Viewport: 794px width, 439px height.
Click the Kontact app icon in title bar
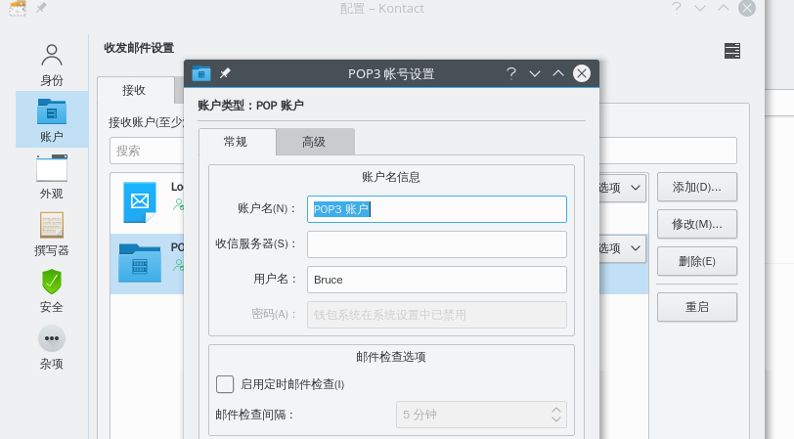click(x=18, y=8)
